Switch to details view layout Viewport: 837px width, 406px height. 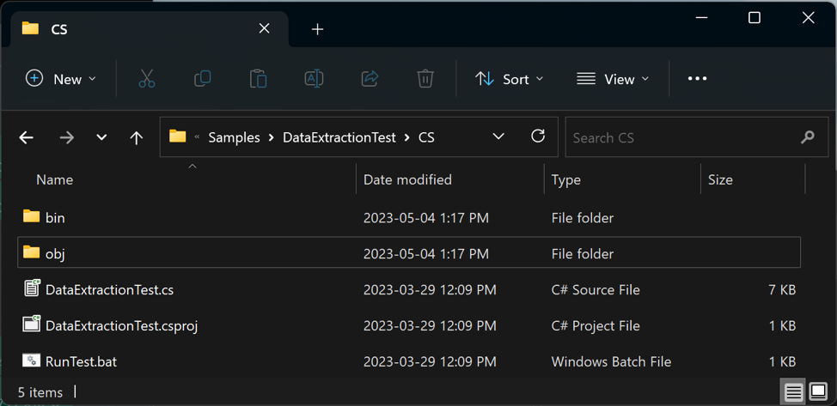tap(793, 392)
